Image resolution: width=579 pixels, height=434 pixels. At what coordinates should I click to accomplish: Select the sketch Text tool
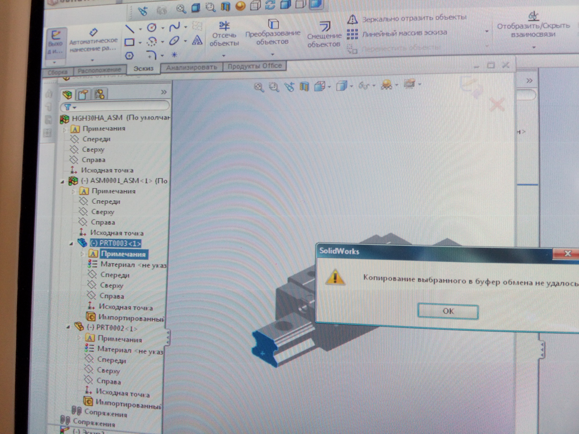[197, 40]
